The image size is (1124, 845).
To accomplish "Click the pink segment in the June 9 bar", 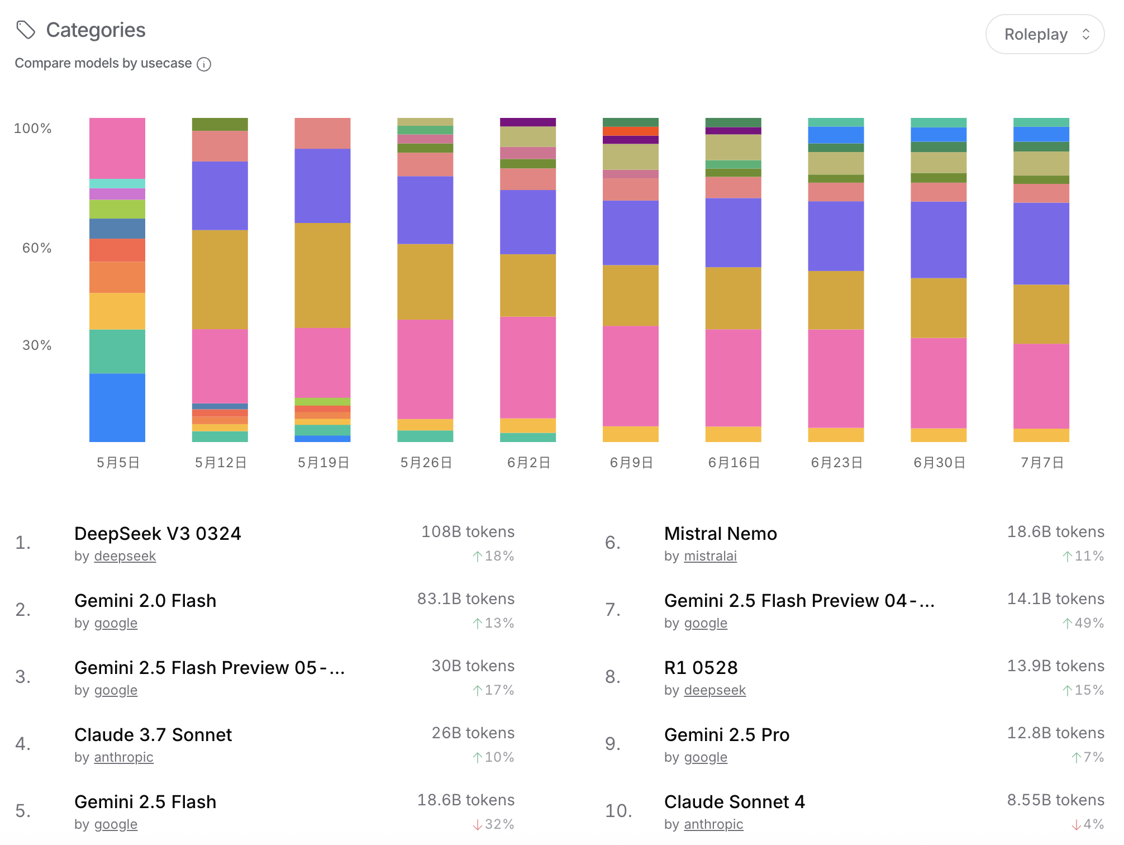I will 630,376.
